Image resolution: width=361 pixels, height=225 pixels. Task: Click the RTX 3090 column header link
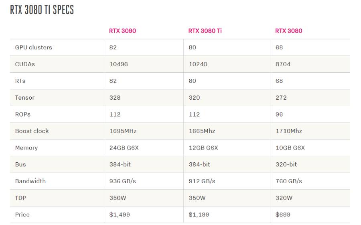coord(122,31)
